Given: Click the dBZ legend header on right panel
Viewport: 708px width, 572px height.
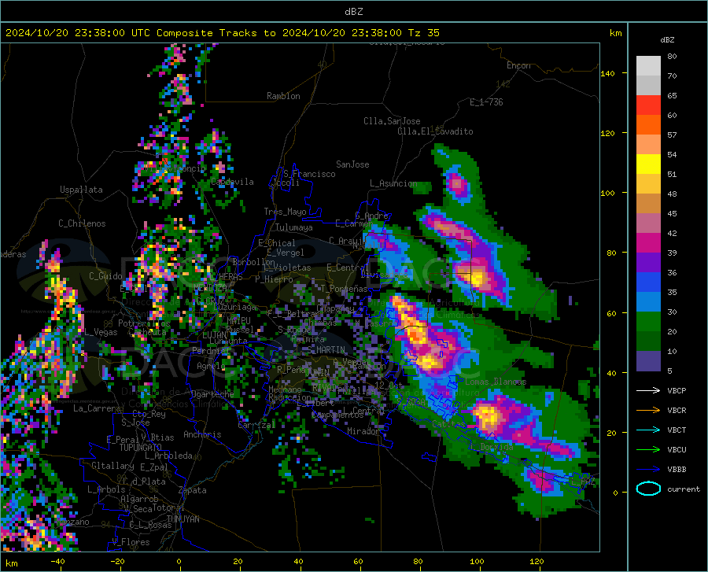Looking at the screenshot, I should [667, 39].
